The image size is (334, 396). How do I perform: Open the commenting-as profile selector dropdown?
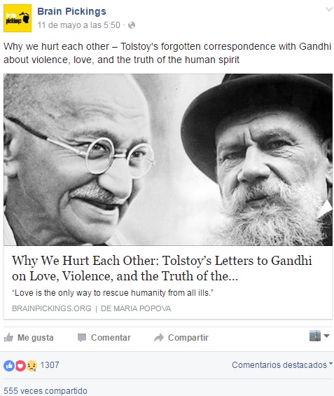tap(319, 336)
